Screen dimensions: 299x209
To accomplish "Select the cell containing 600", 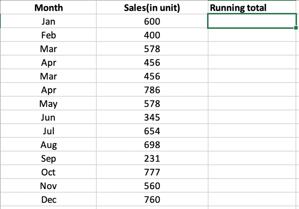I will click(x=152, y=21).
